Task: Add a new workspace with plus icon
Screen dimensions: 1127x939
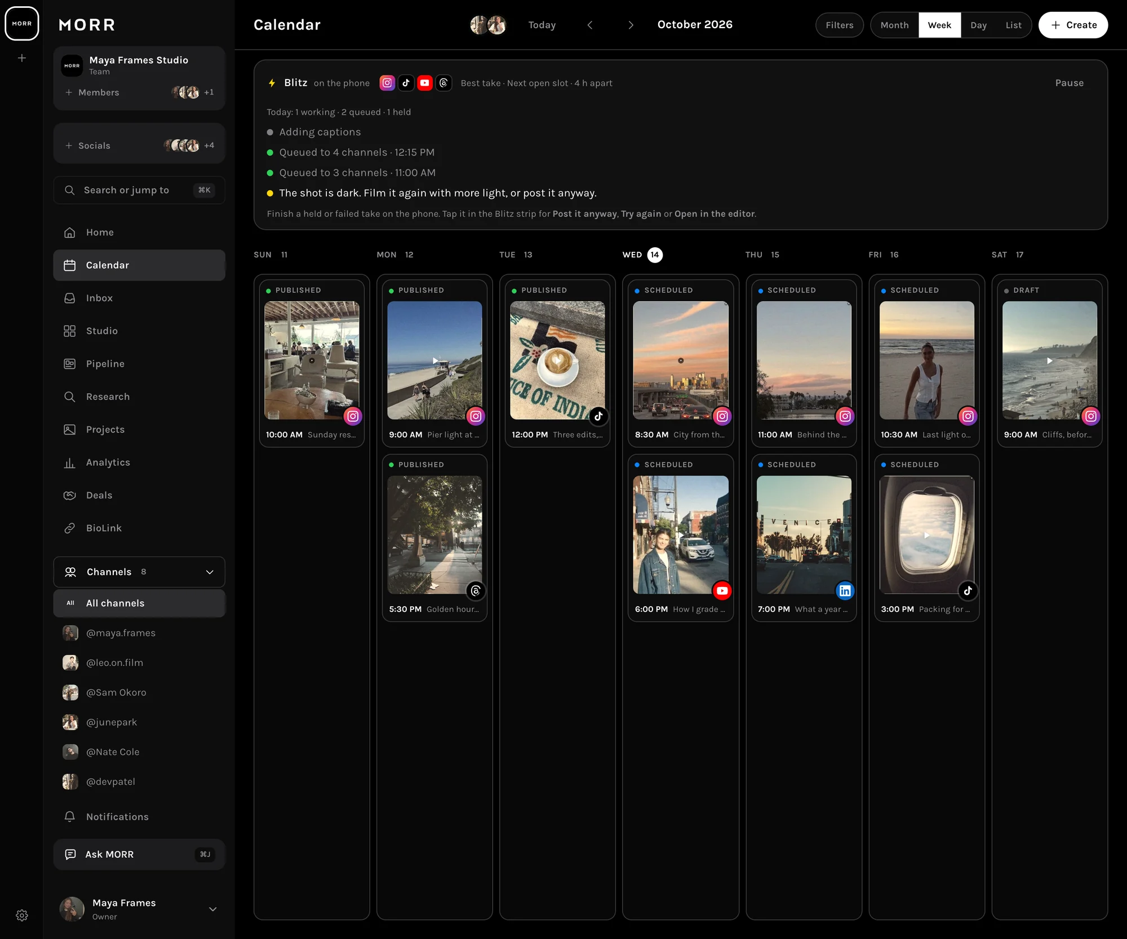Action: [22, 58]
